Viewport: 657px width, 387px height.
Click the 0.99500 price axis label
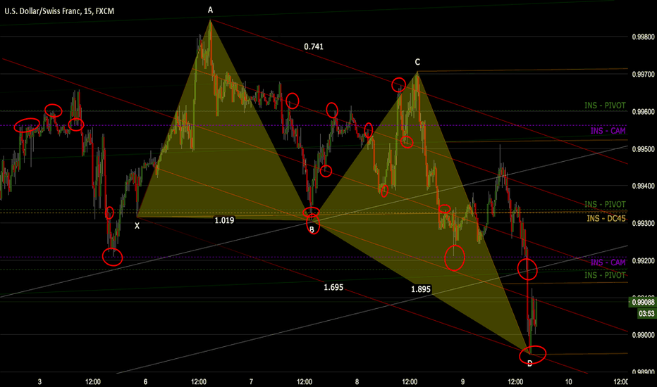pyautogui.click(x=643, y=149)
